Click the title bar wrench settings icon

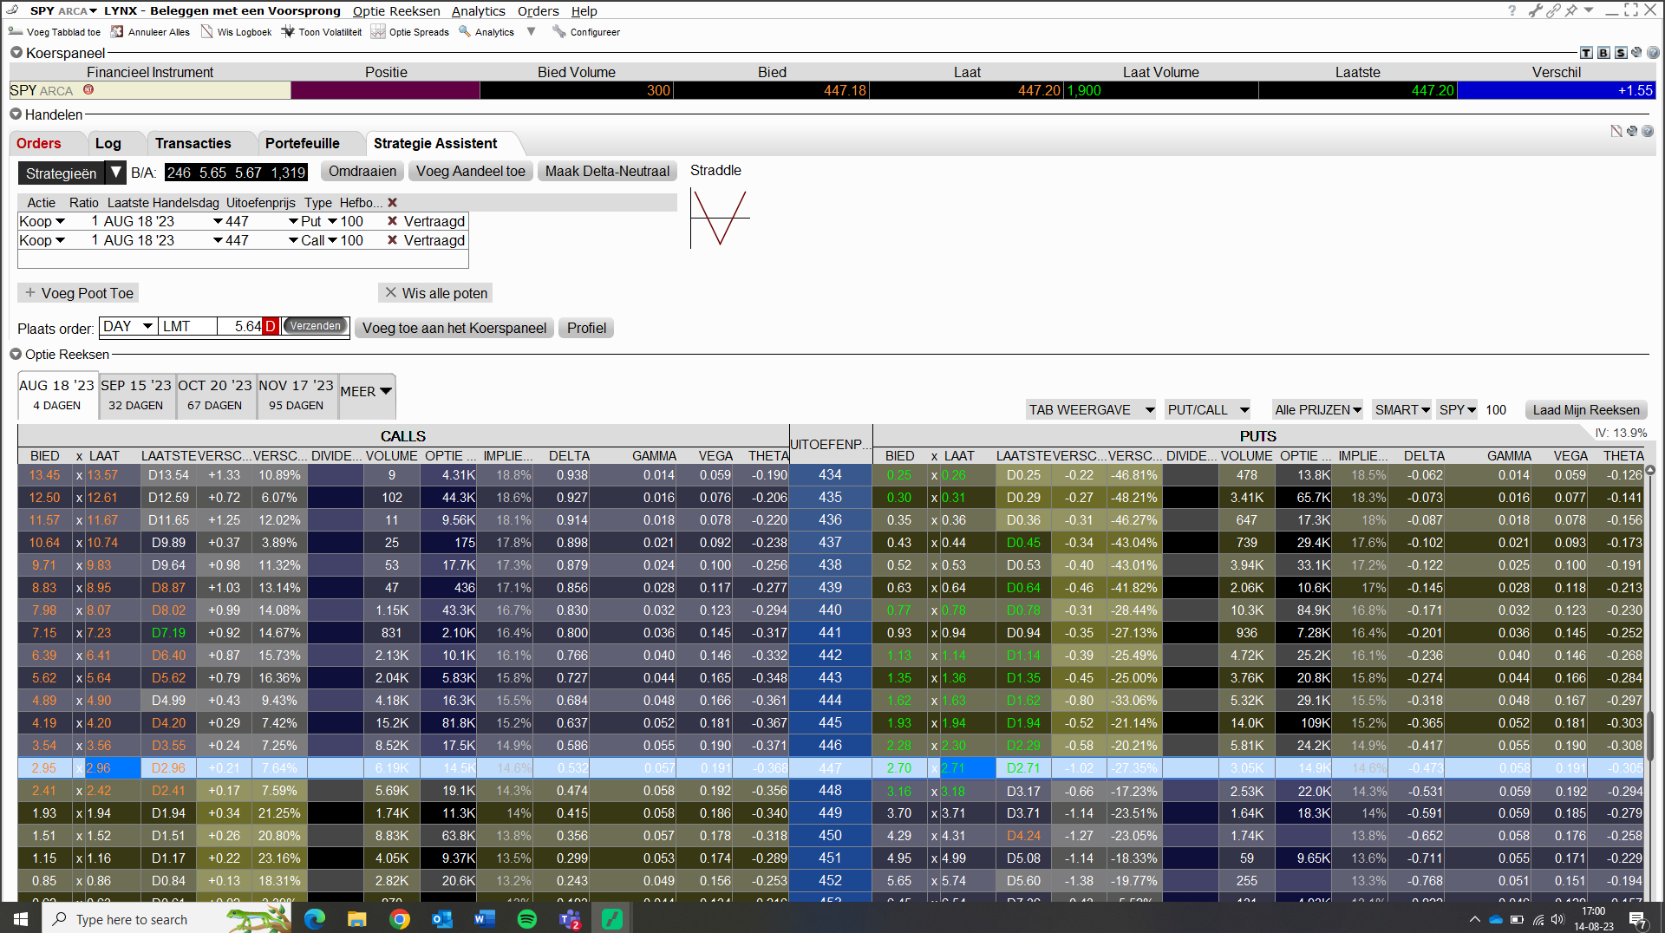(1536, 10)
